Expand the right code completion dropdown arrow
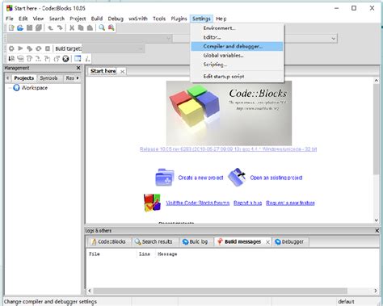383x306 pixels. pyautogui.click(x=334, y=39)
